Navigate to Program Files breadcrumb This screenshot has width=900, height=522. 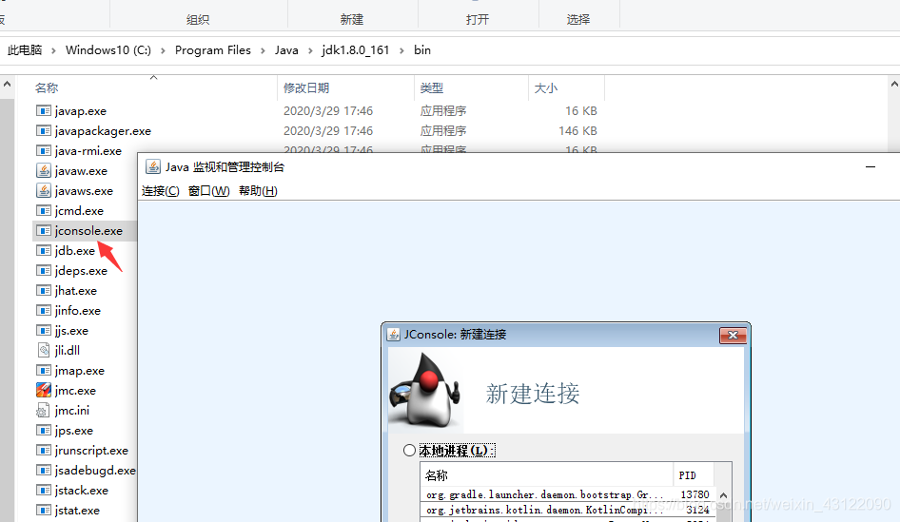[213, 50]
